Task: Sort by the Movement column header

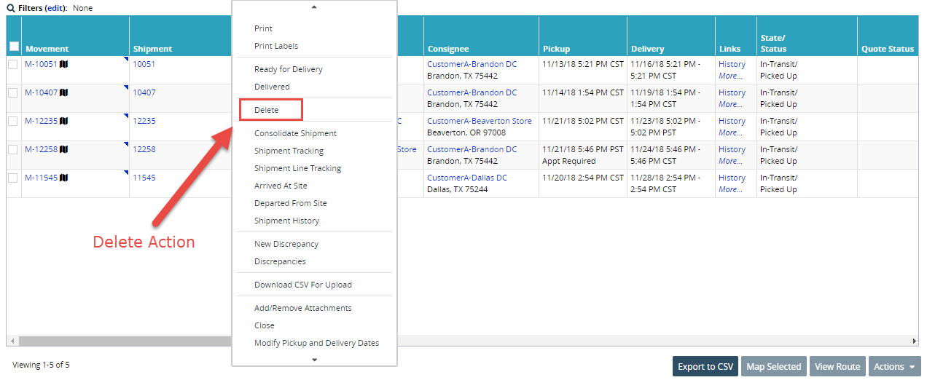Action: coord(48,49)
